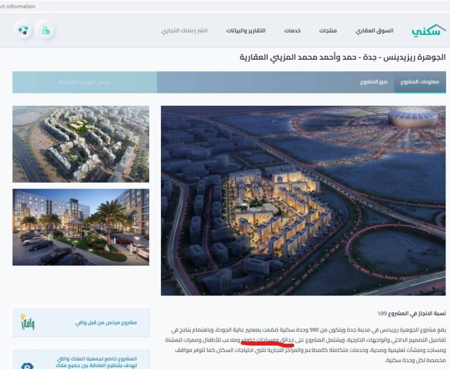Click the owners association info card
Image resolution: width=450 pixels, height=369 pixels.
pyautogui.click(x=81, y=359)
